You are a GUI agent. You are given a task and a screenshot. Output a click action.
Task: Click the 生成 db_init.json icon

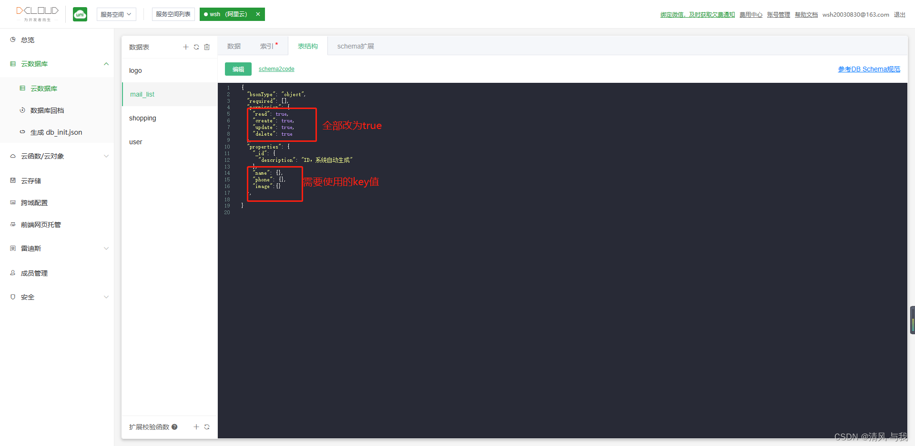22,132
